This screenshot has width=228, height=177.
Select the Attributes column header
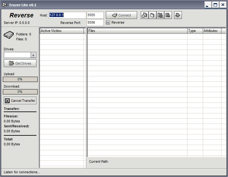pyautogui.click(x=212, y=31)
